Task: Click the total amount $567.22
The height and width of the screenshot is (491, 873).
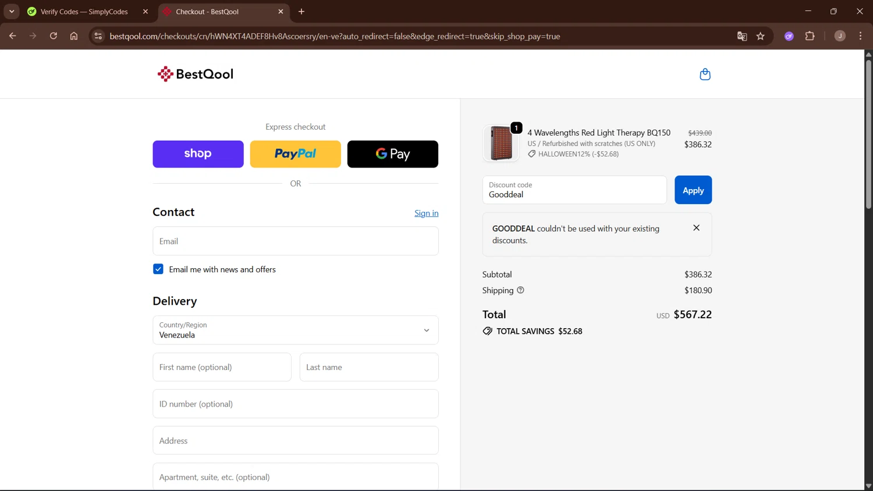Action: (x=693, y=315)
